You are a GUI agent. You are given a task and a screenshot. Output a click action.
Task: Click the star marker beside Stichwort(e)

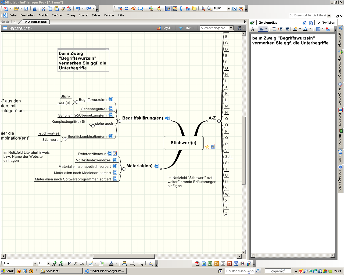[x=207, y=147]
